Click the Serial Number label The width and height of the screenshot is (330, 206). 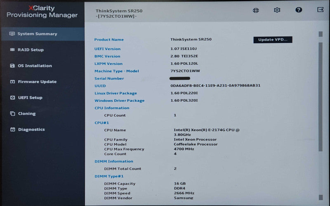(x=109, y=78)
